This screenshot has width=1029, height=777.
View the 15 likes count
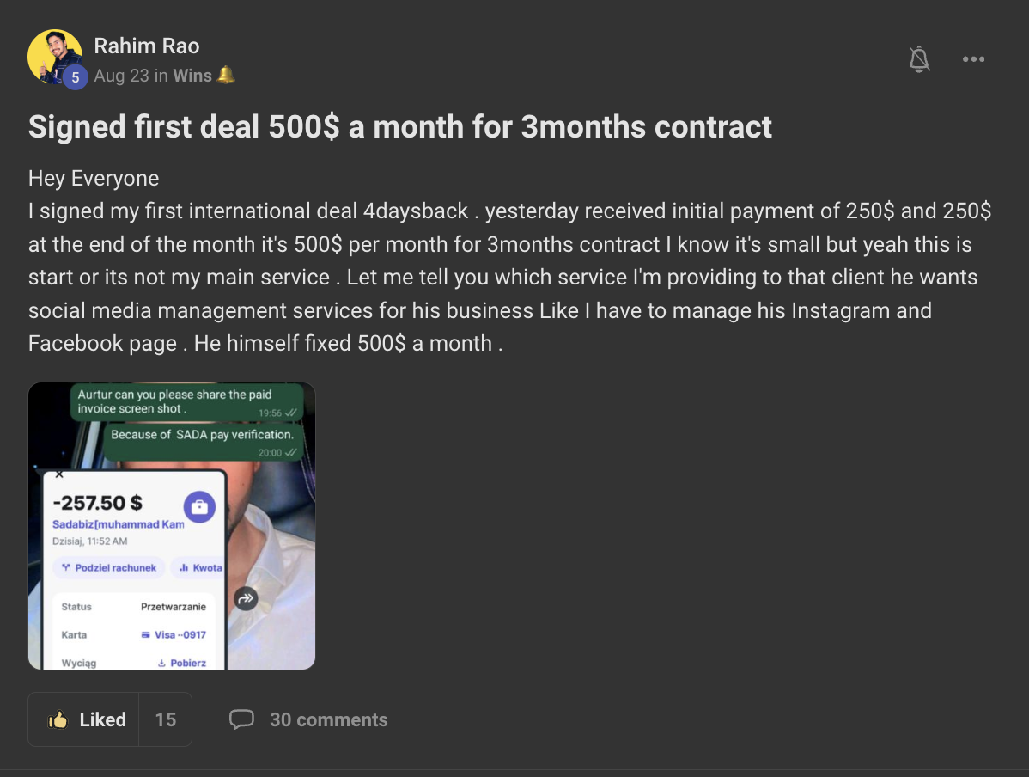pos(166,719)
